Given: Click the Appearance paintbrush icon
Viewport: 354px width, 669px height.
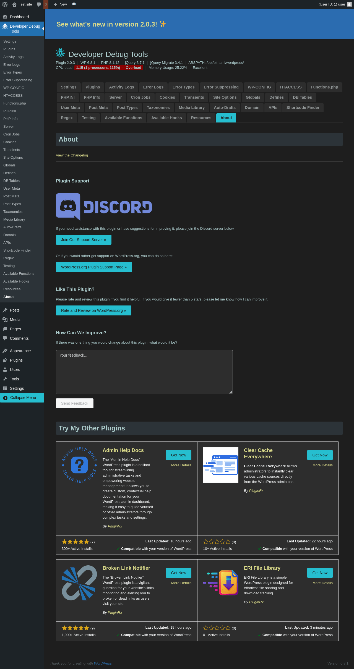Looking at the screenshot, I should tap(5, 351).
